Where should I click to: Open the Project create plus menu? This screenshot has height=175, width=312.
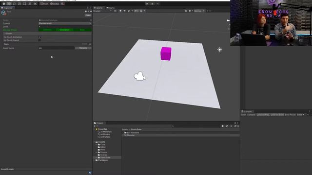pyautogui.click(x=96, y=126)
